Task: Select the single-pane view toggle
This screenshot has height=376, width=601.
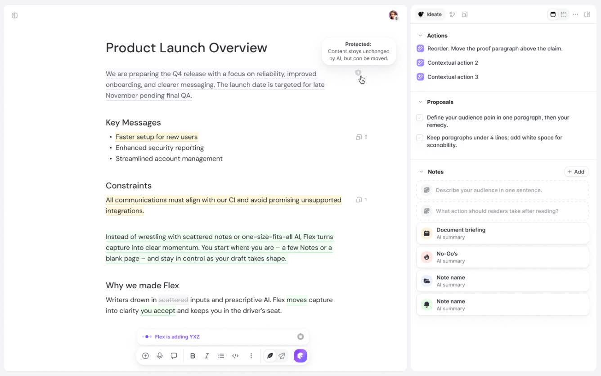Action: click(553, 14)
